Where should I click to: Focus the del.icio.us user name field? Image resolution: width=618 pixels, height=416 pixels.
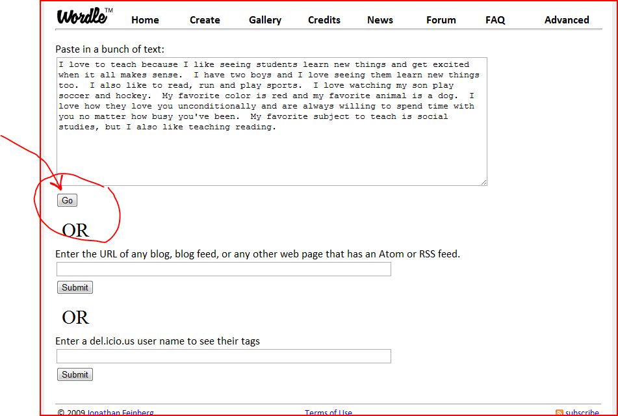(224, 356)
